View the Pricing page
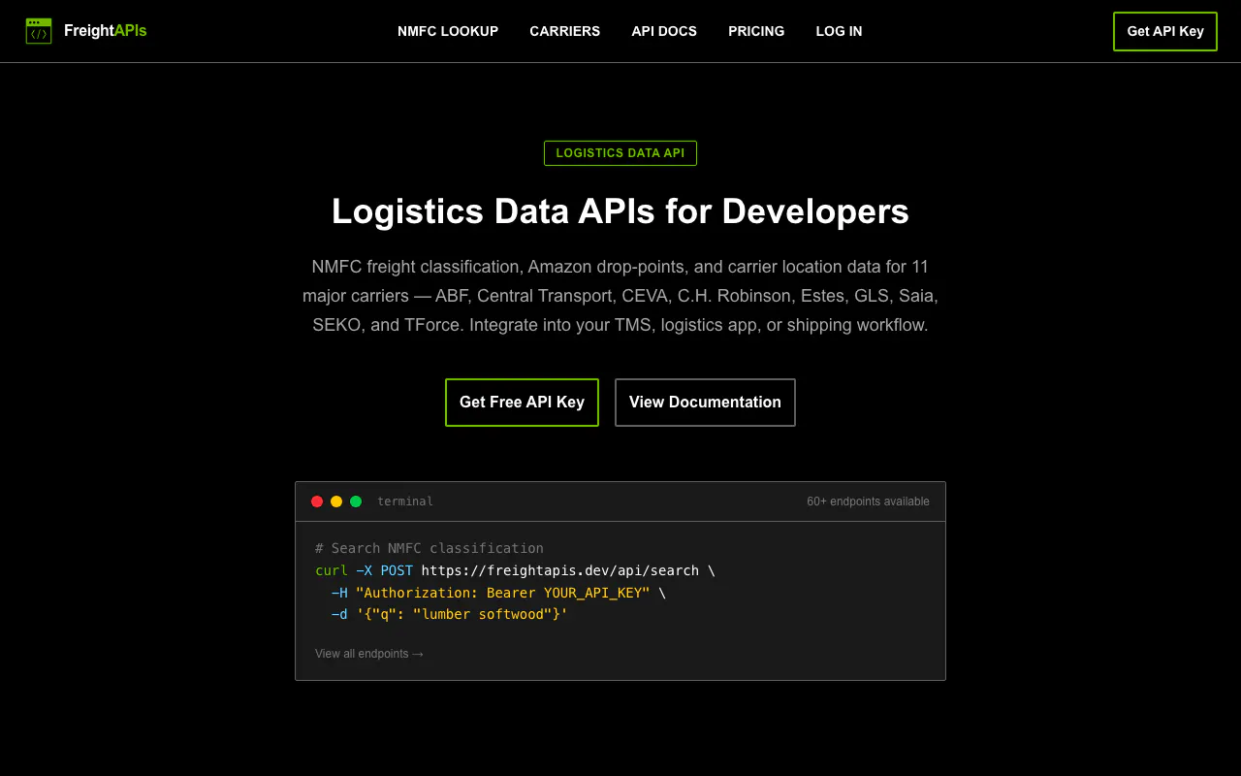Viewport: 1241px width, 776px height. [756, 31]
